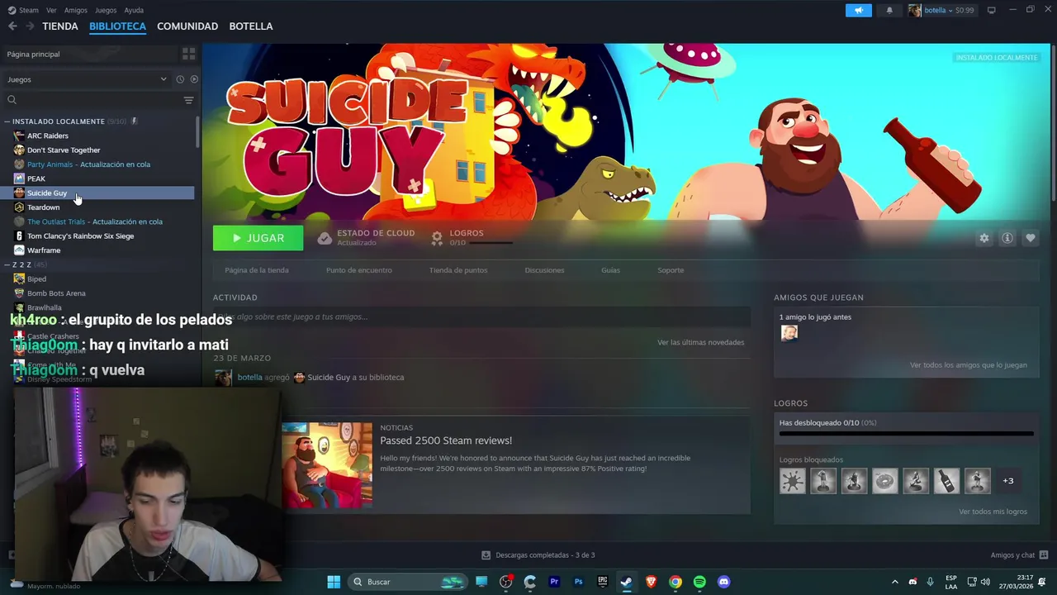
Task: Open game settings gear for Suicide Guy
Action: [x=984, y=238]
